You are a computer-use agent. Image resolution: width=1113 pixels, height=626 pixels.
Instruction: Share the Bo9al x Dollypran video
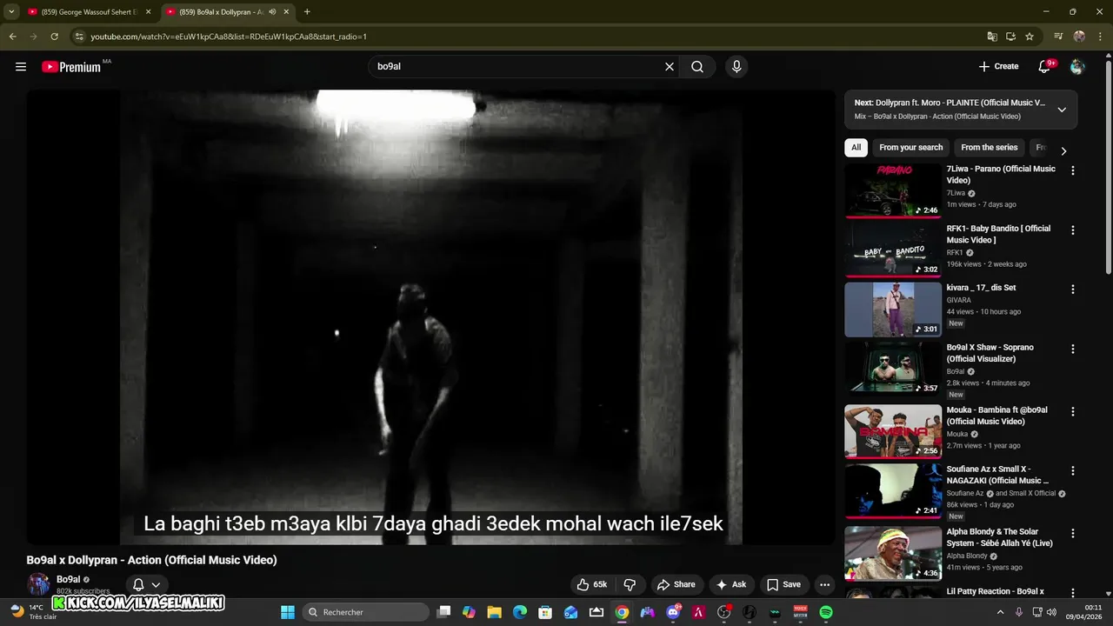(x=676, y=584)
